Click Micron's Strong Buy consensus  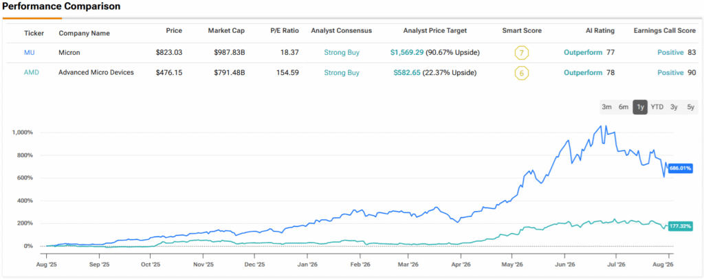pos(342,52)
